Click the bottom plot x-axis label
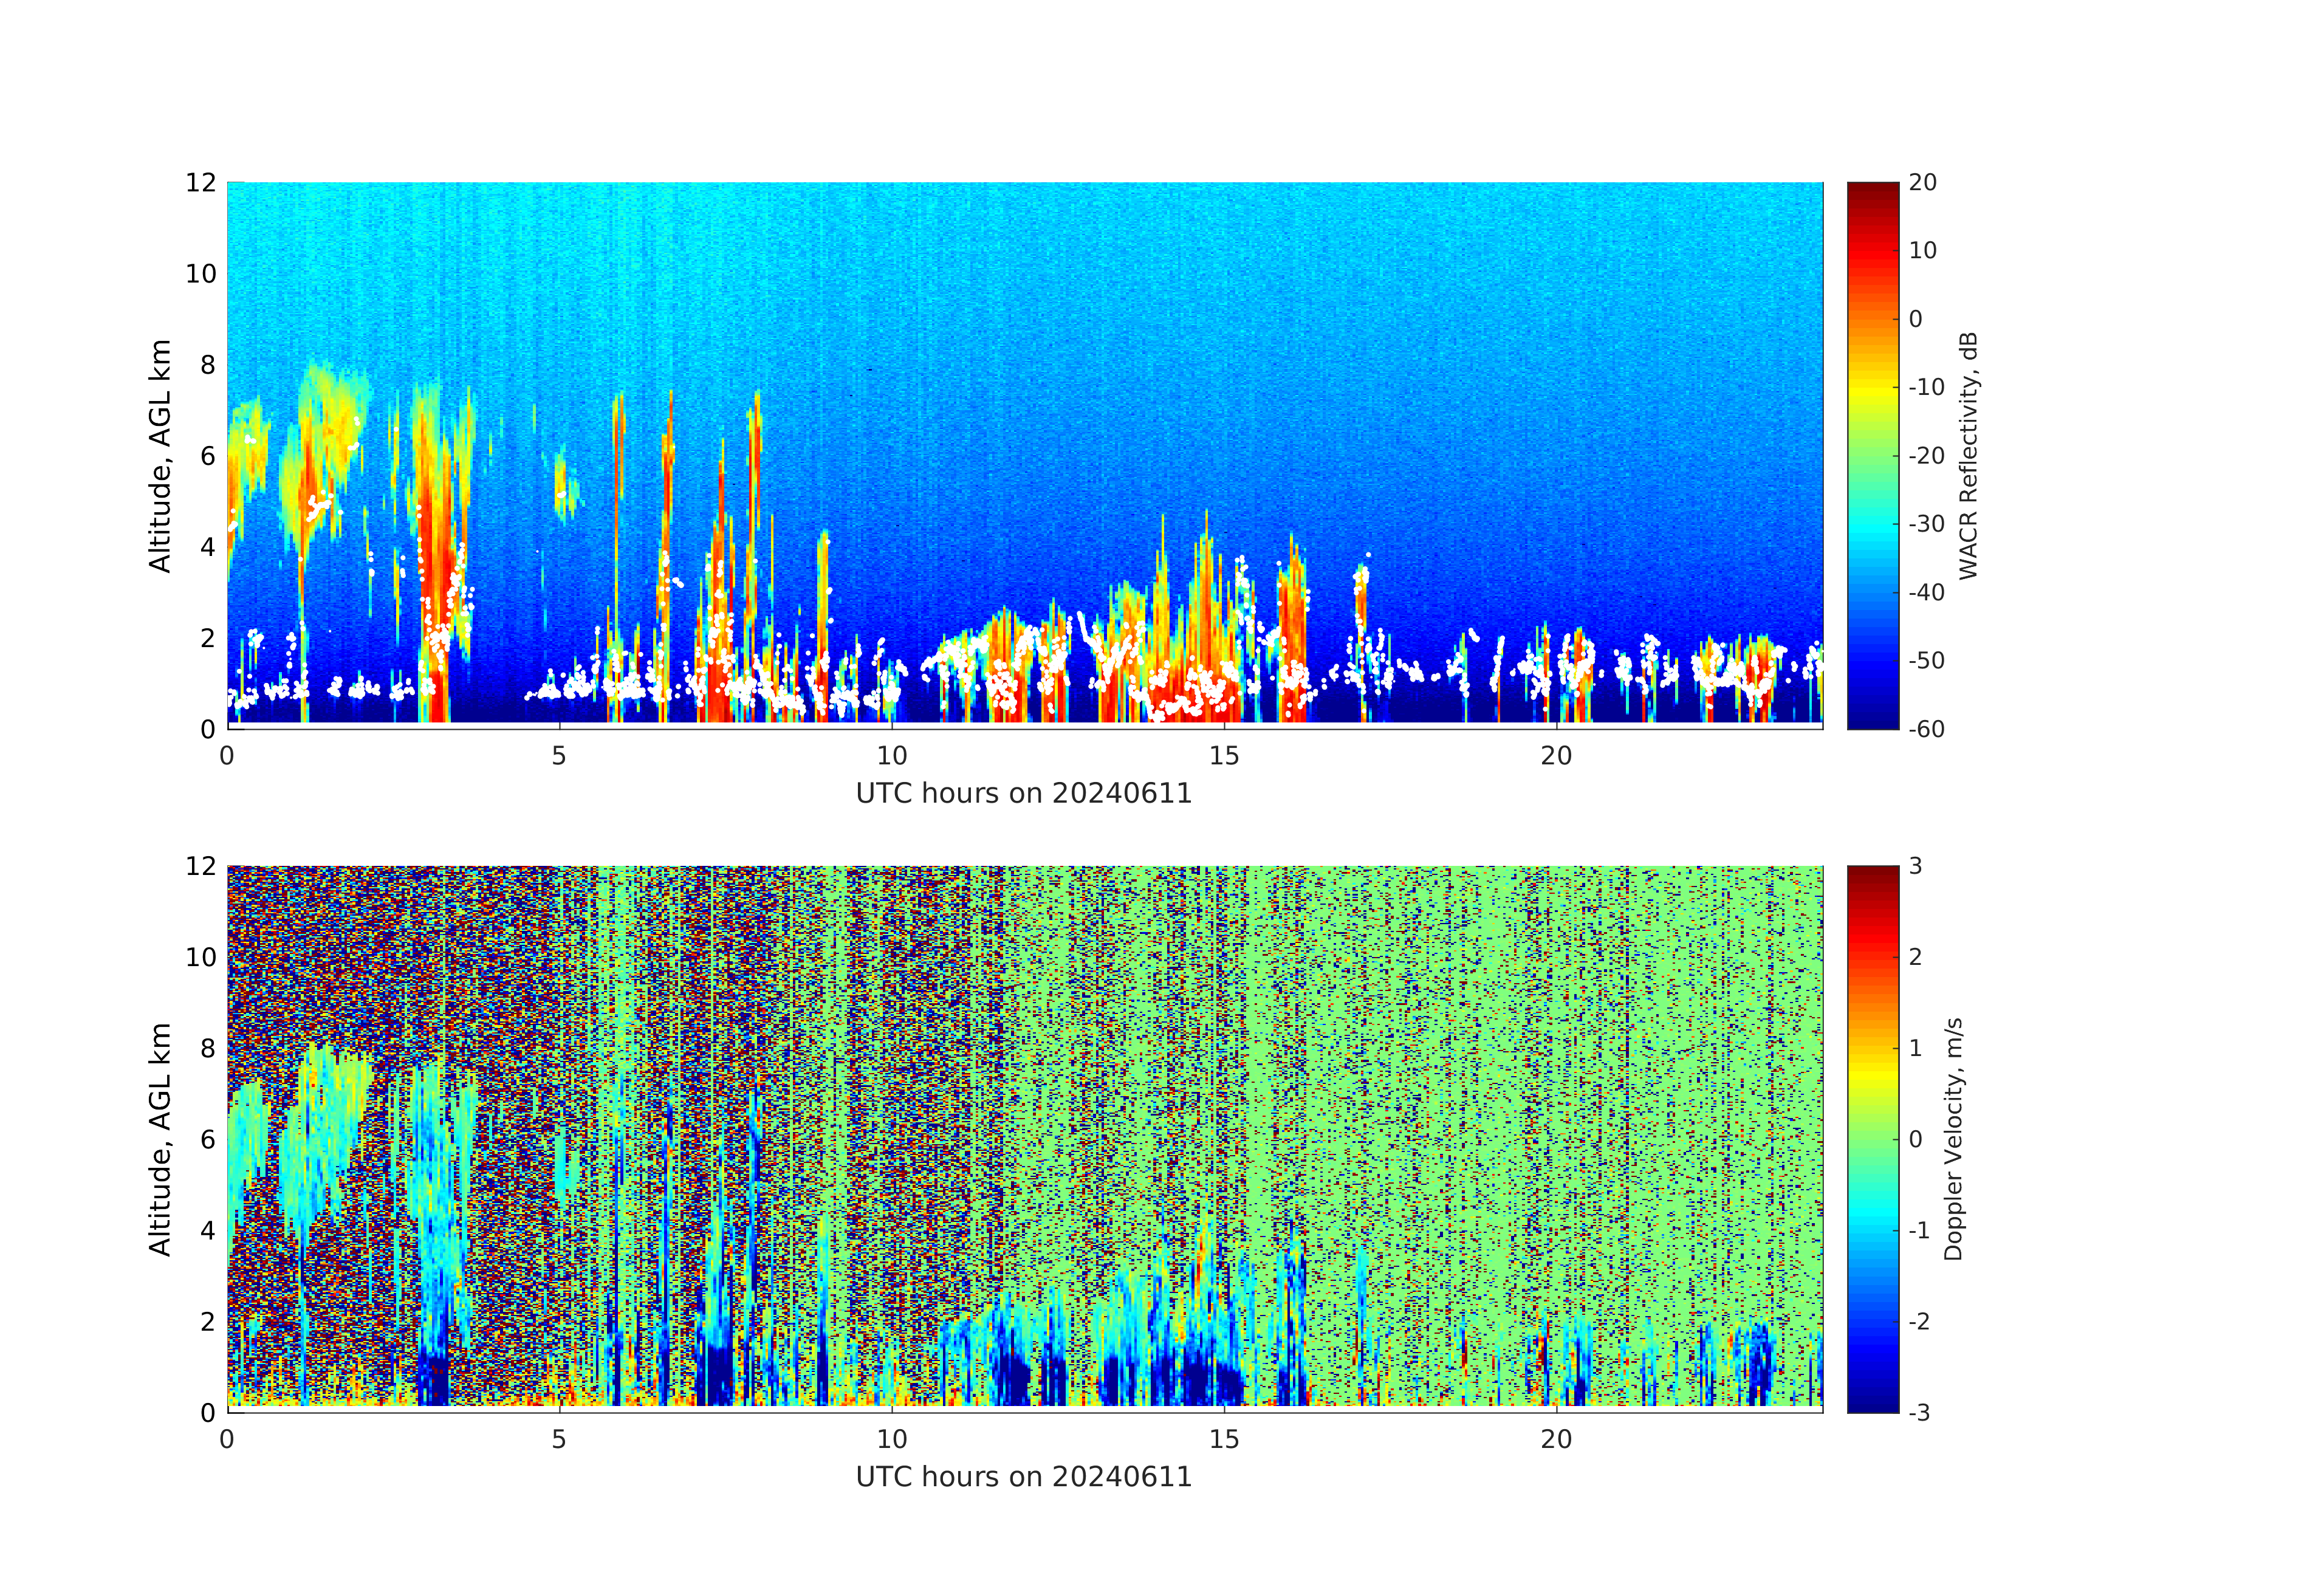Image resolution: width=2324 pixels, height=1595 pixels. 1024,1477
